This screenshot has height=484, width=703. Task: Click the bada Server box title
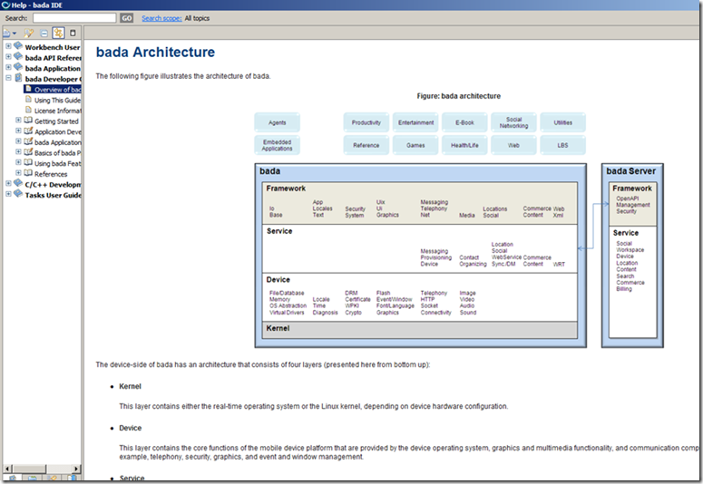pyautogui.click(x=630, y=171)
